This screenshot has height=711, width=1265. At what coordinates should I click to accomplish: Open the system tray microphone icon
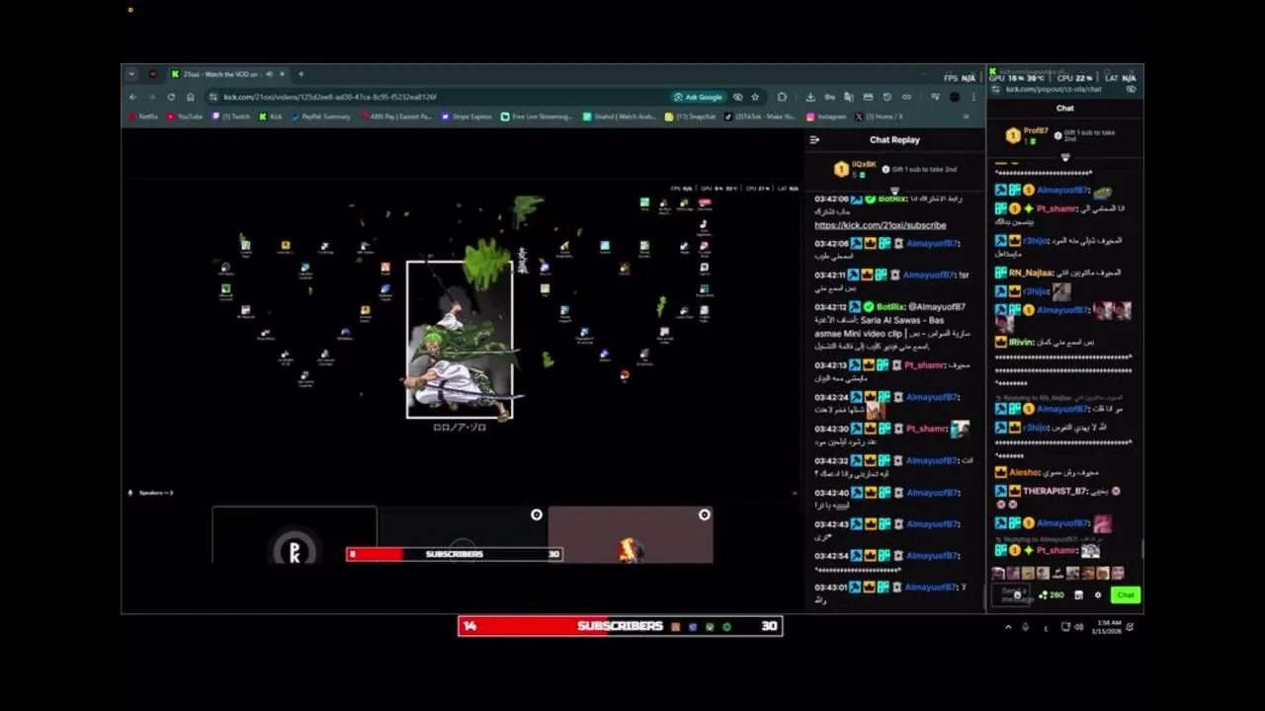point(1025,627)
